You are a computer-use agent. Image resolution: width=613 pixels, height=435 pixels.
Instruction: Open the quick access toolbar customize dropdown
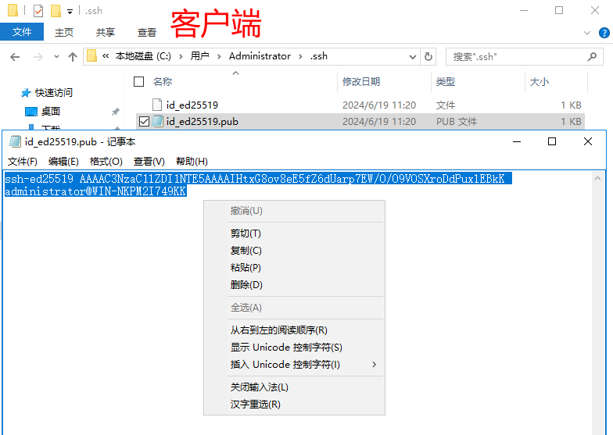[70, 11]
